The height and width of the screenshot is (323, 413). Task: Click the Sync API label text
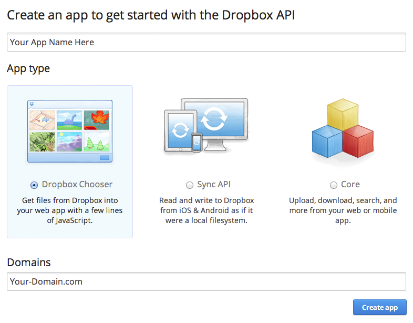click(x=214, y=184)
